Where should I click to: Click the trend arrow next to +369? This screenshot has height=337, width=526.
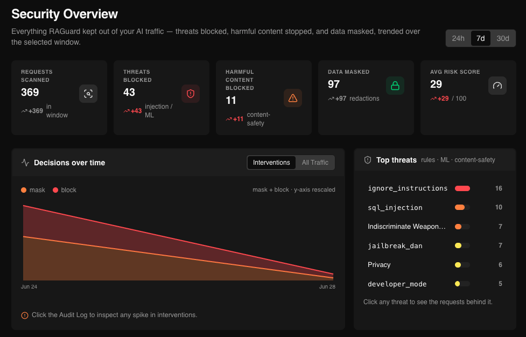tap(24, 111)
